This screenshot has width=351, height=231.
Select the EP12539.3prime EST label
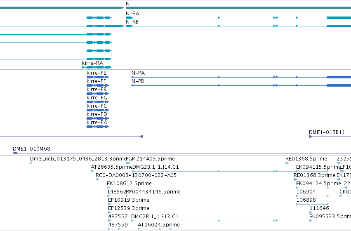[129, 208]
